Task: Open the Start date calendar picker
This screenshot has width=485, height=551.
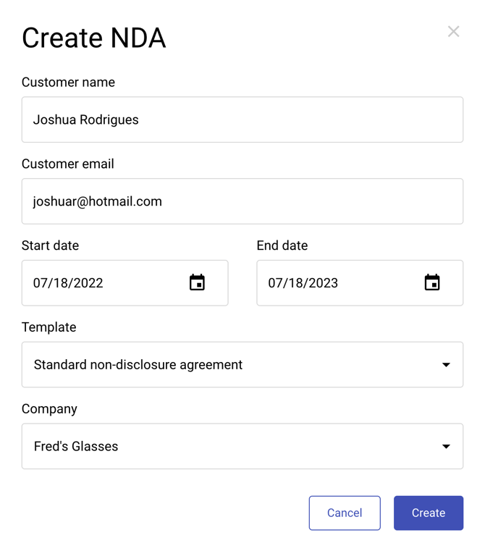Action: pos(197,283)
